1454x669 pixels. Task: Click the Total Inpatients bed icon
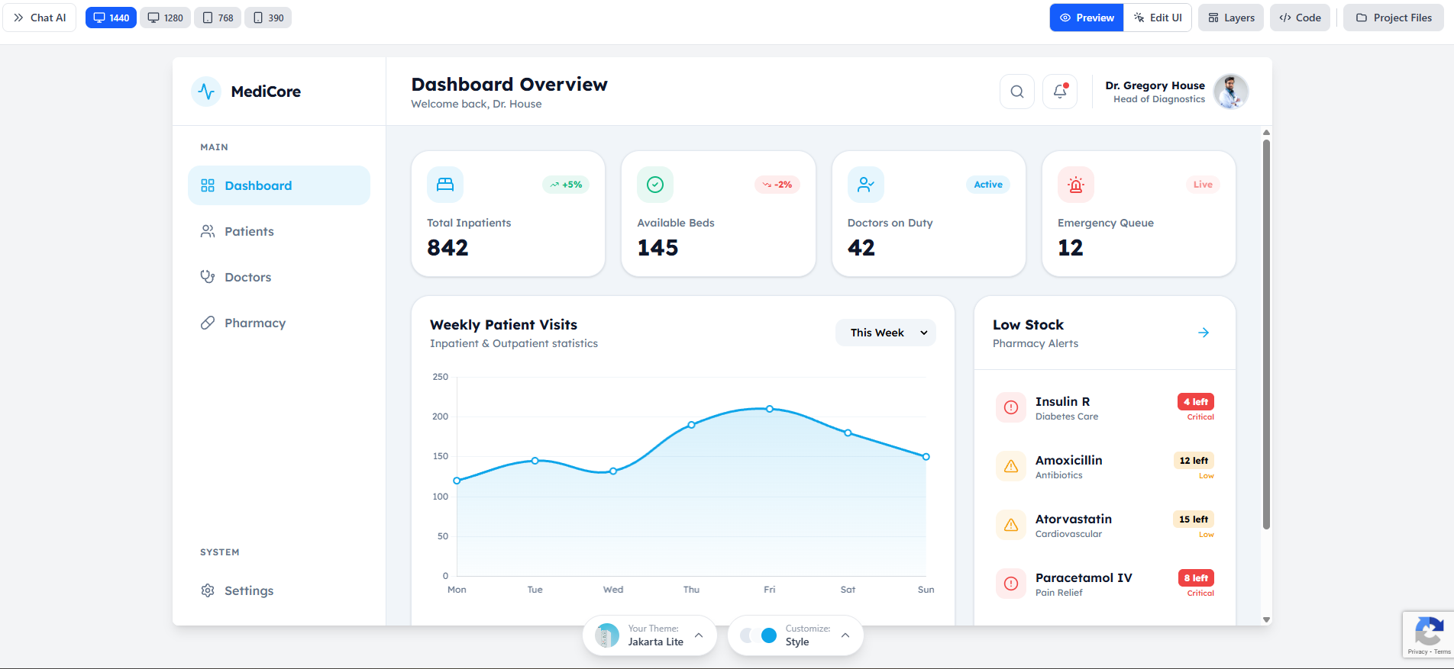click(445, 185)
